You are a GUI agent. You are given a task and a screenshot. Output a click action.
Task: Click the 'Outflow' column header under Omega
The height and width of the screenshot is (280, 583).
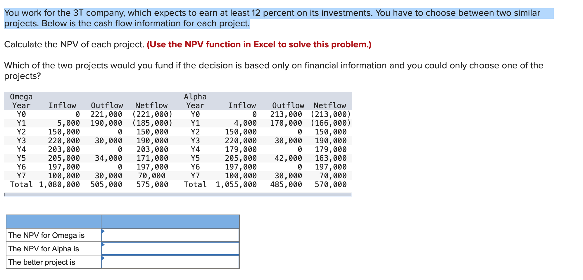(107, 106)
